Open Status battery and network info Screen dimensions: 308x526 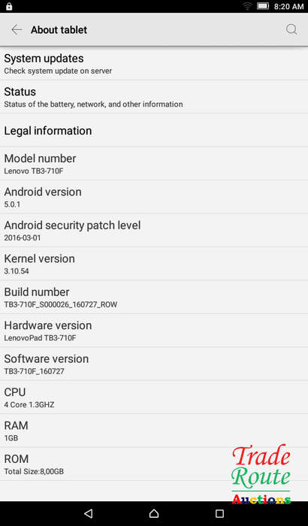pos(154,97)
